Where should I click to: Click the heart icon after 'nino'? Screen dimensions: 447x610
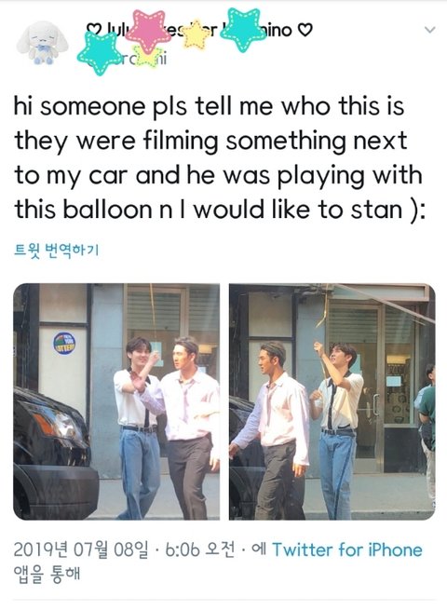pos(305,30)
